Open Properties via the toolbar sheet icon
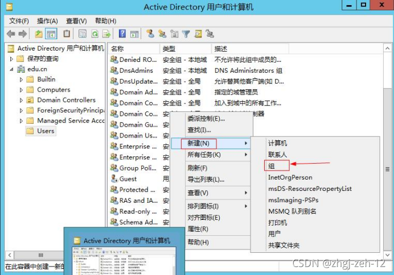 tap(83, 34)
